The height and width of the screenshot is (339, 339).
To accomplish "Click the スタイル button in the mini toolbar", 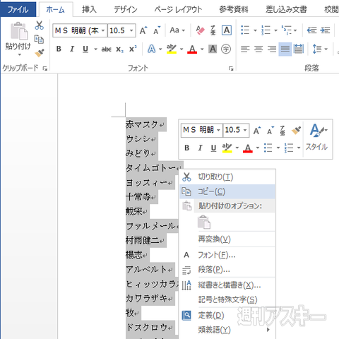I will click(x=317, y=138).
